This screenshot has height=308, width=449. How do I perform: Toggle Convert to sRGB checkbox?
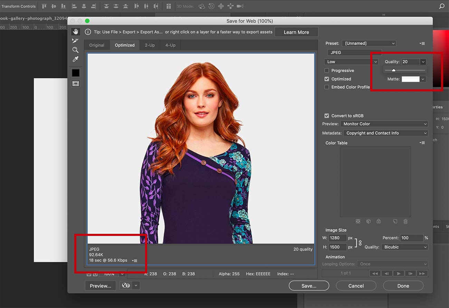(x=327, y=116)
